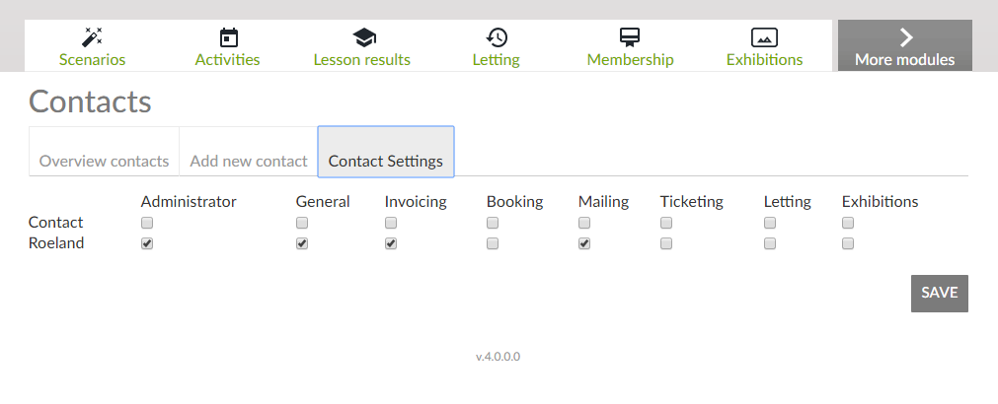Open the Exhibitions picture icon
The image size is (998, 404).
[764, 37]
